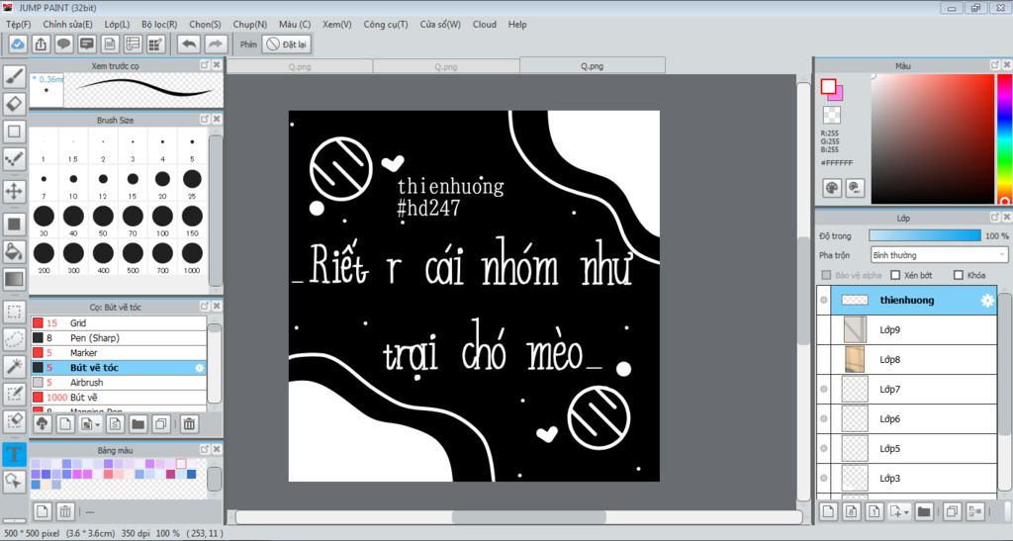This screenshot has width=1013, height=541.
Task: Activate the Magic Wand tool
Action: point(14,367)
